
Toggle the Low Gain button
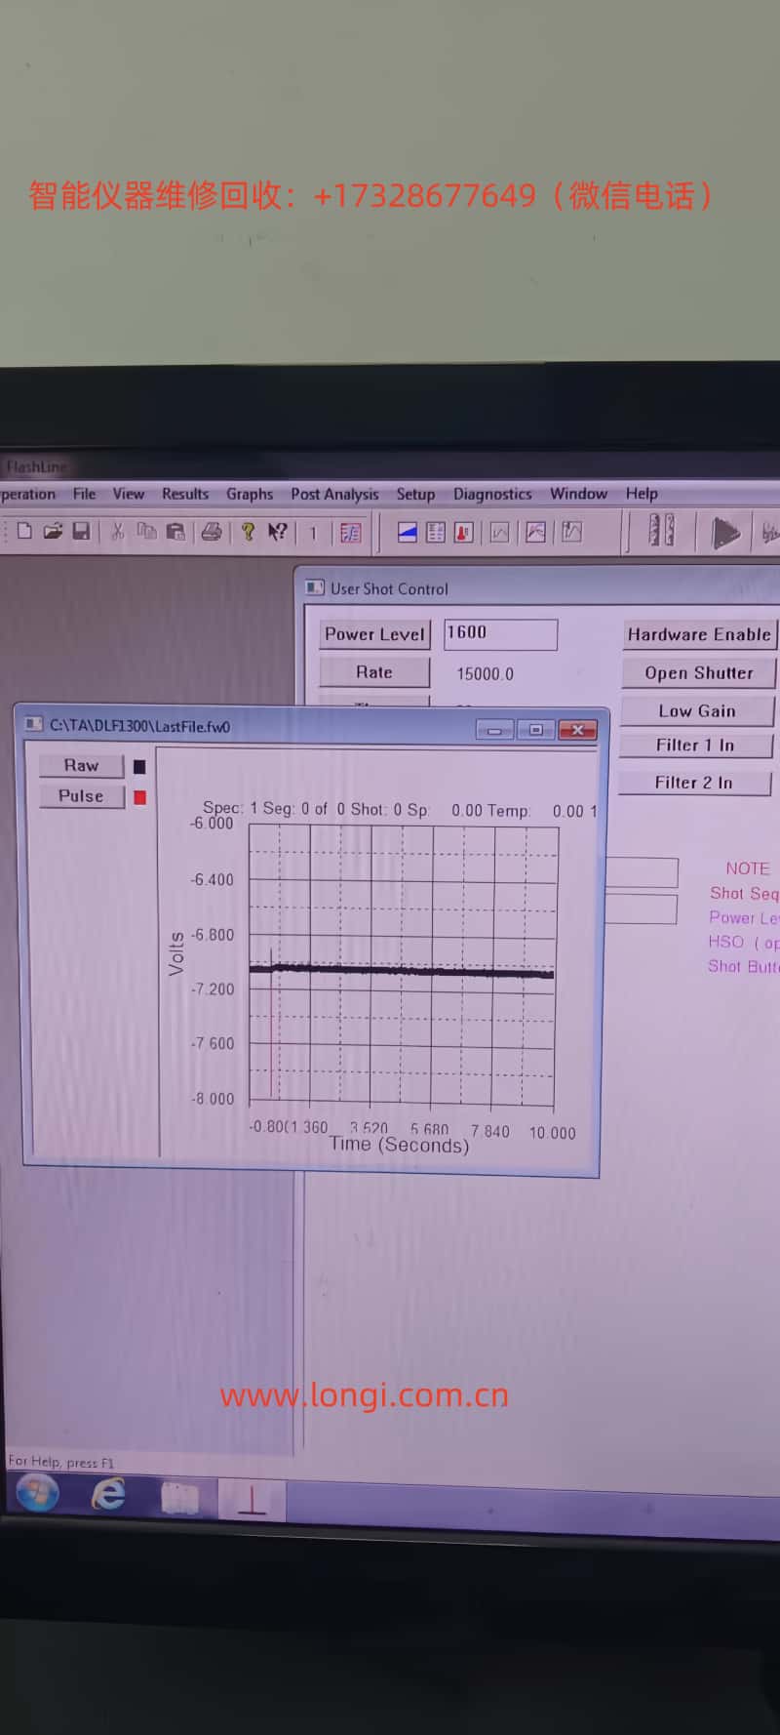pyautogui.click(x=696, y=711)
